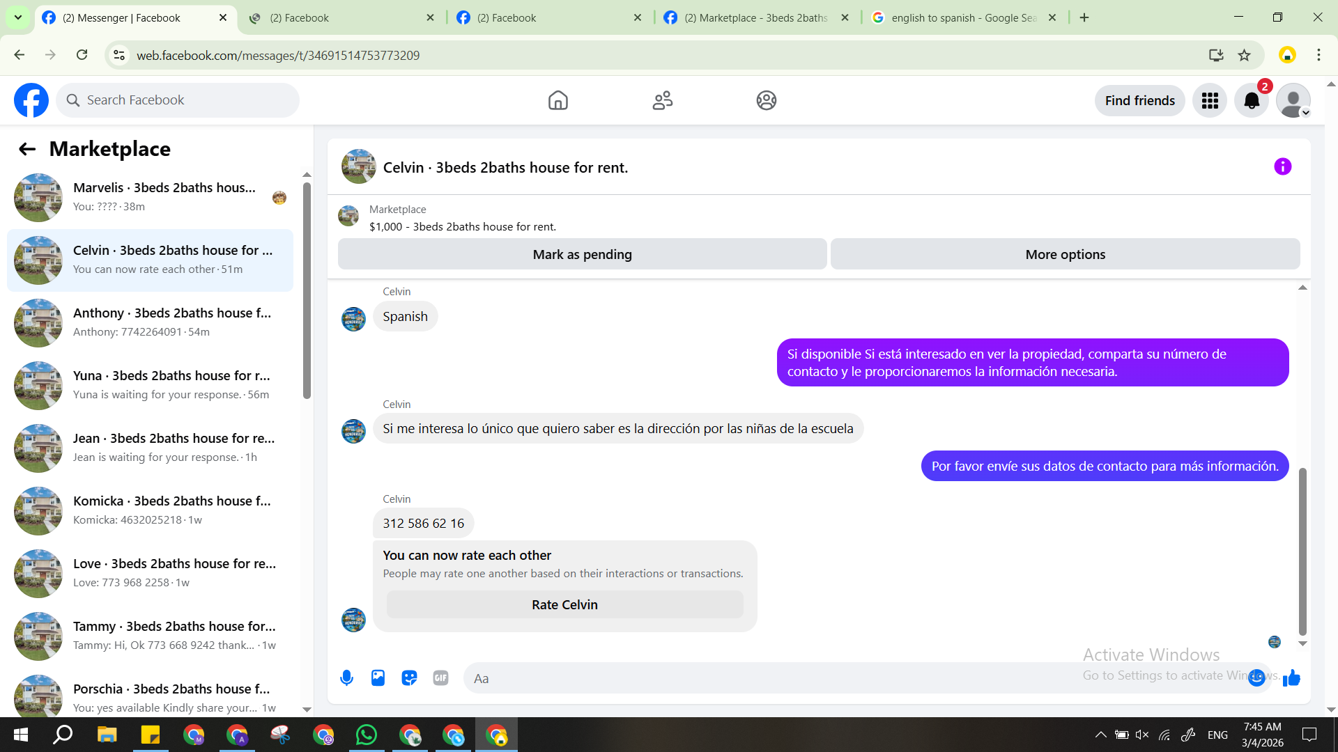This screenshot has height=752, width=1338.
Task: Open the GIF picker icon
Action: click(x=440, y=677)
